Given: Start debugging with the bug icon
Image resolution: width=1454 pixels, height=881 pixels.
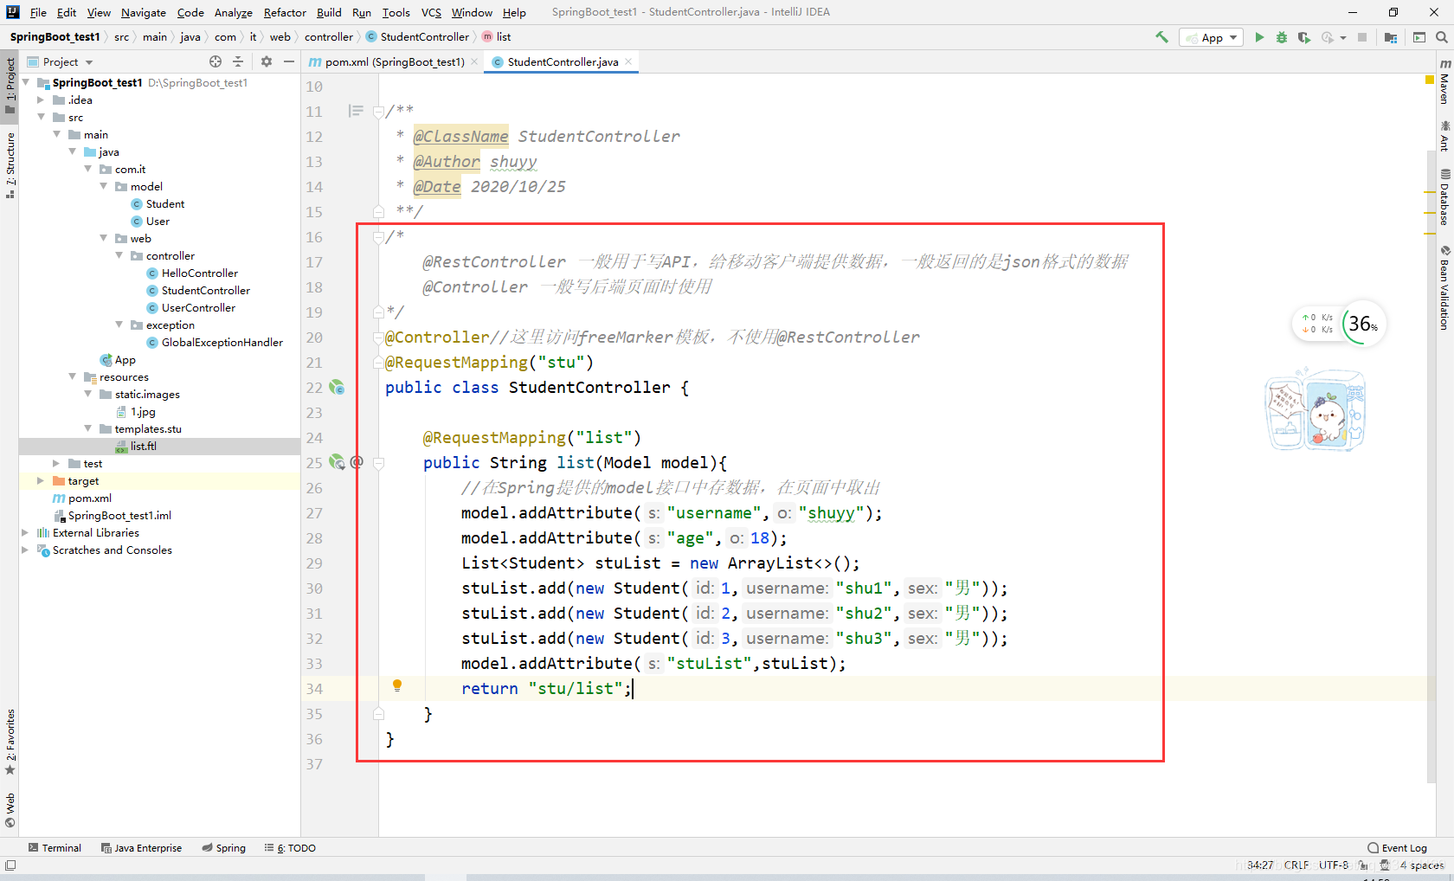Looking at the screenshot, I should 1282,37.
